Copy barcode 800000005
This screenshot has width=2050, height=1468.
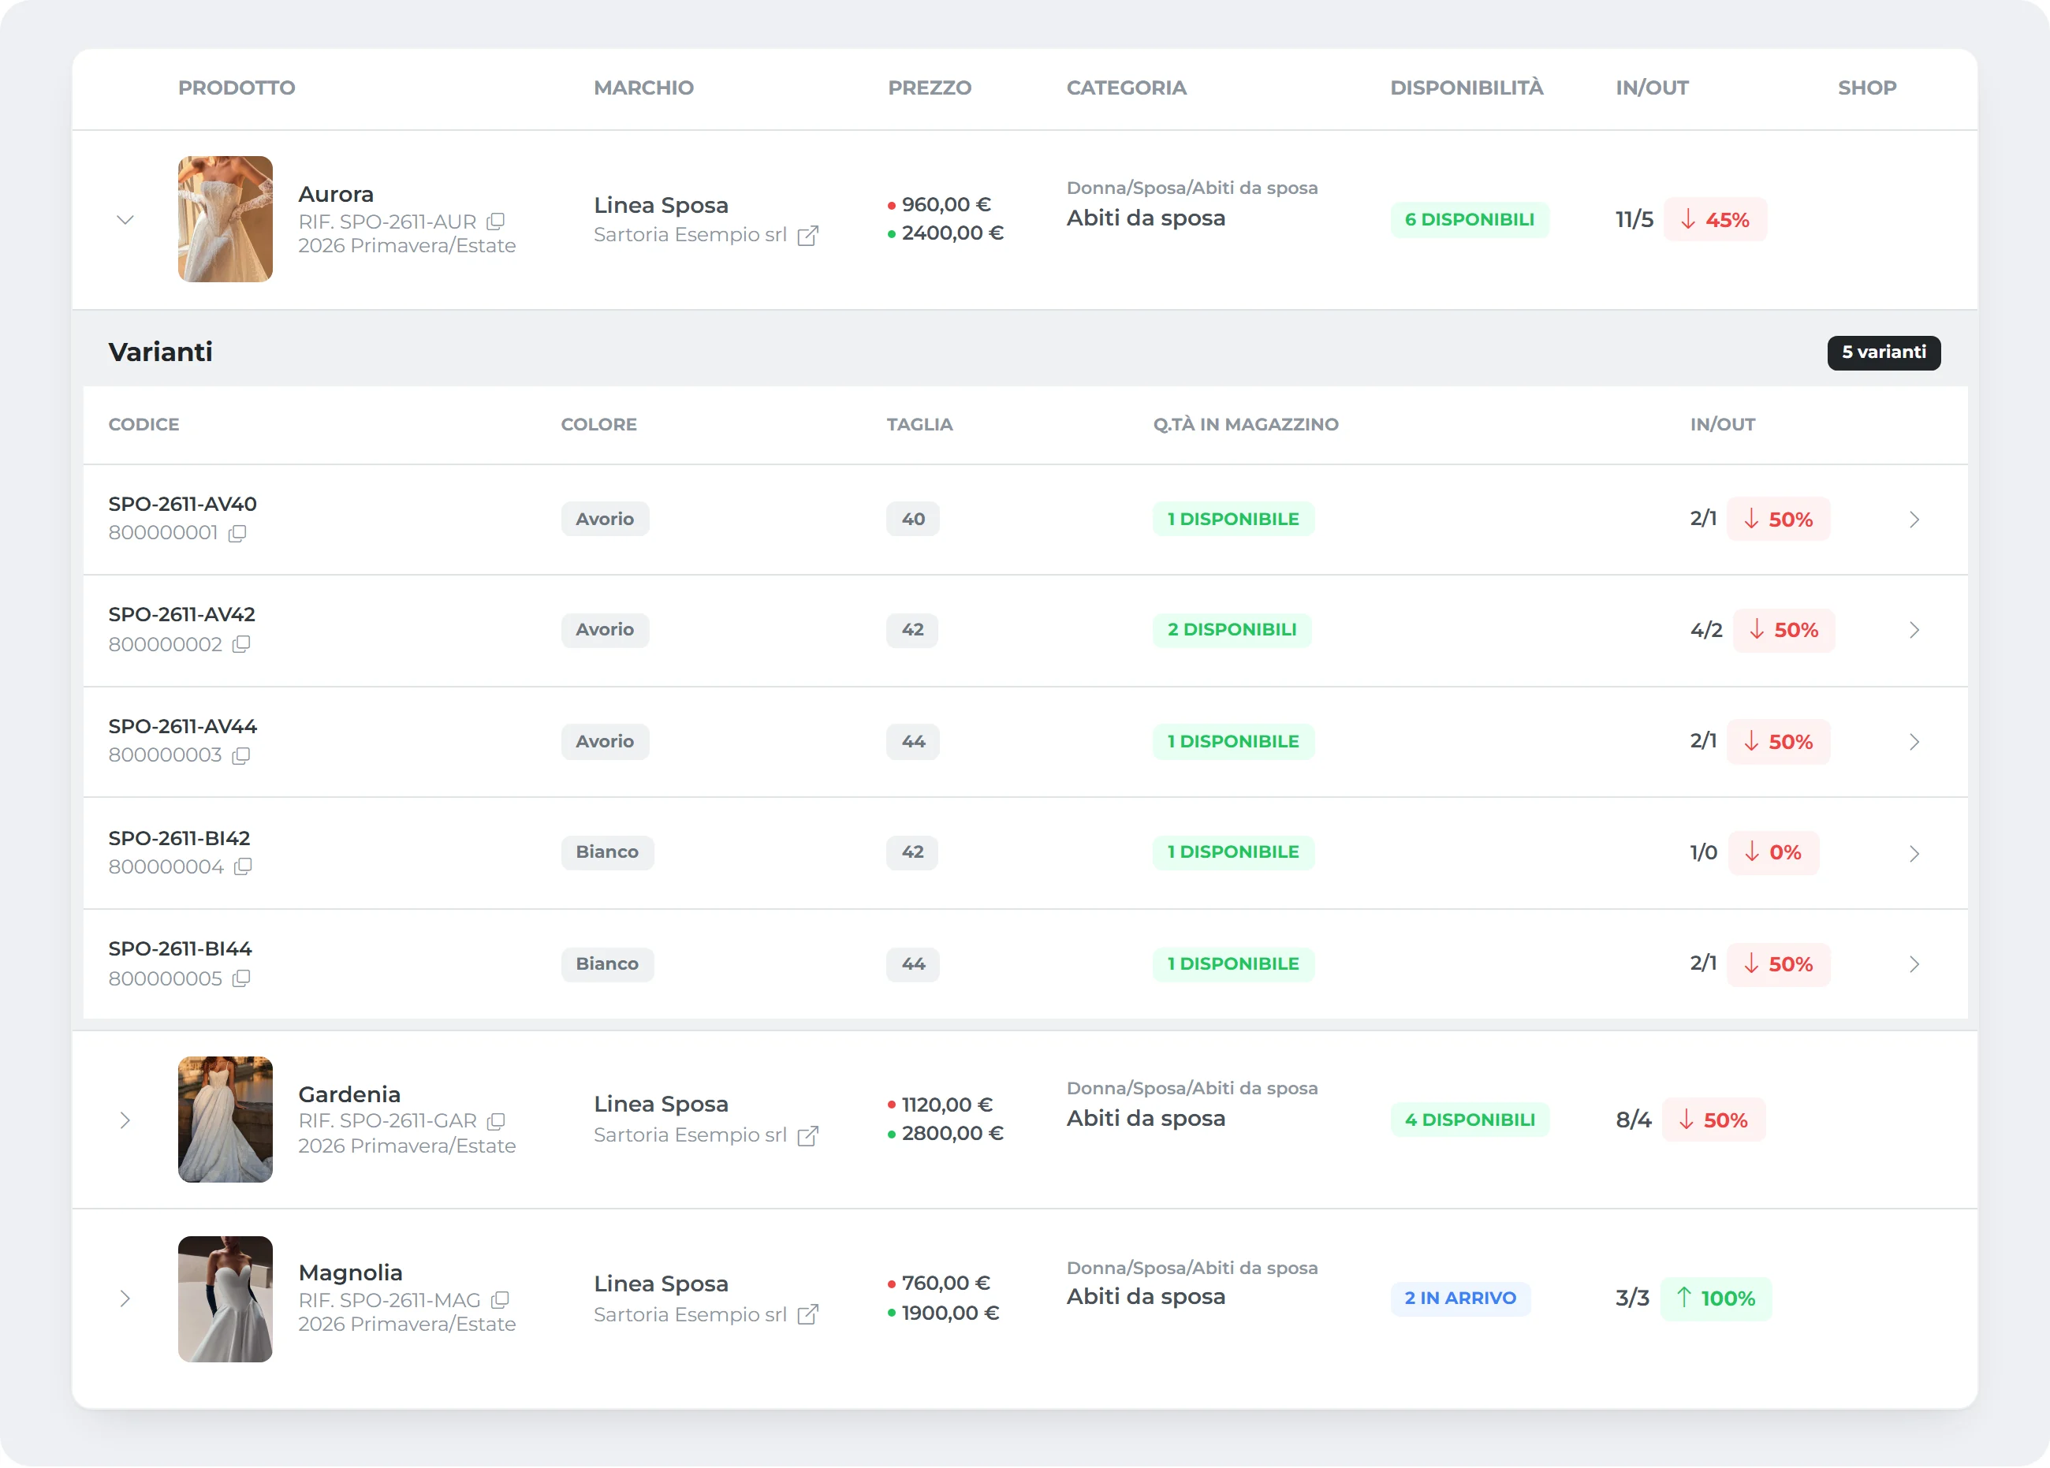240,979
